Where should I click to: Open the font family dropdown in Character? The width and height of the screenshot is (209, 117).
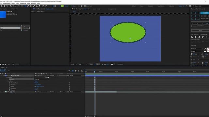tap(197, 49)
